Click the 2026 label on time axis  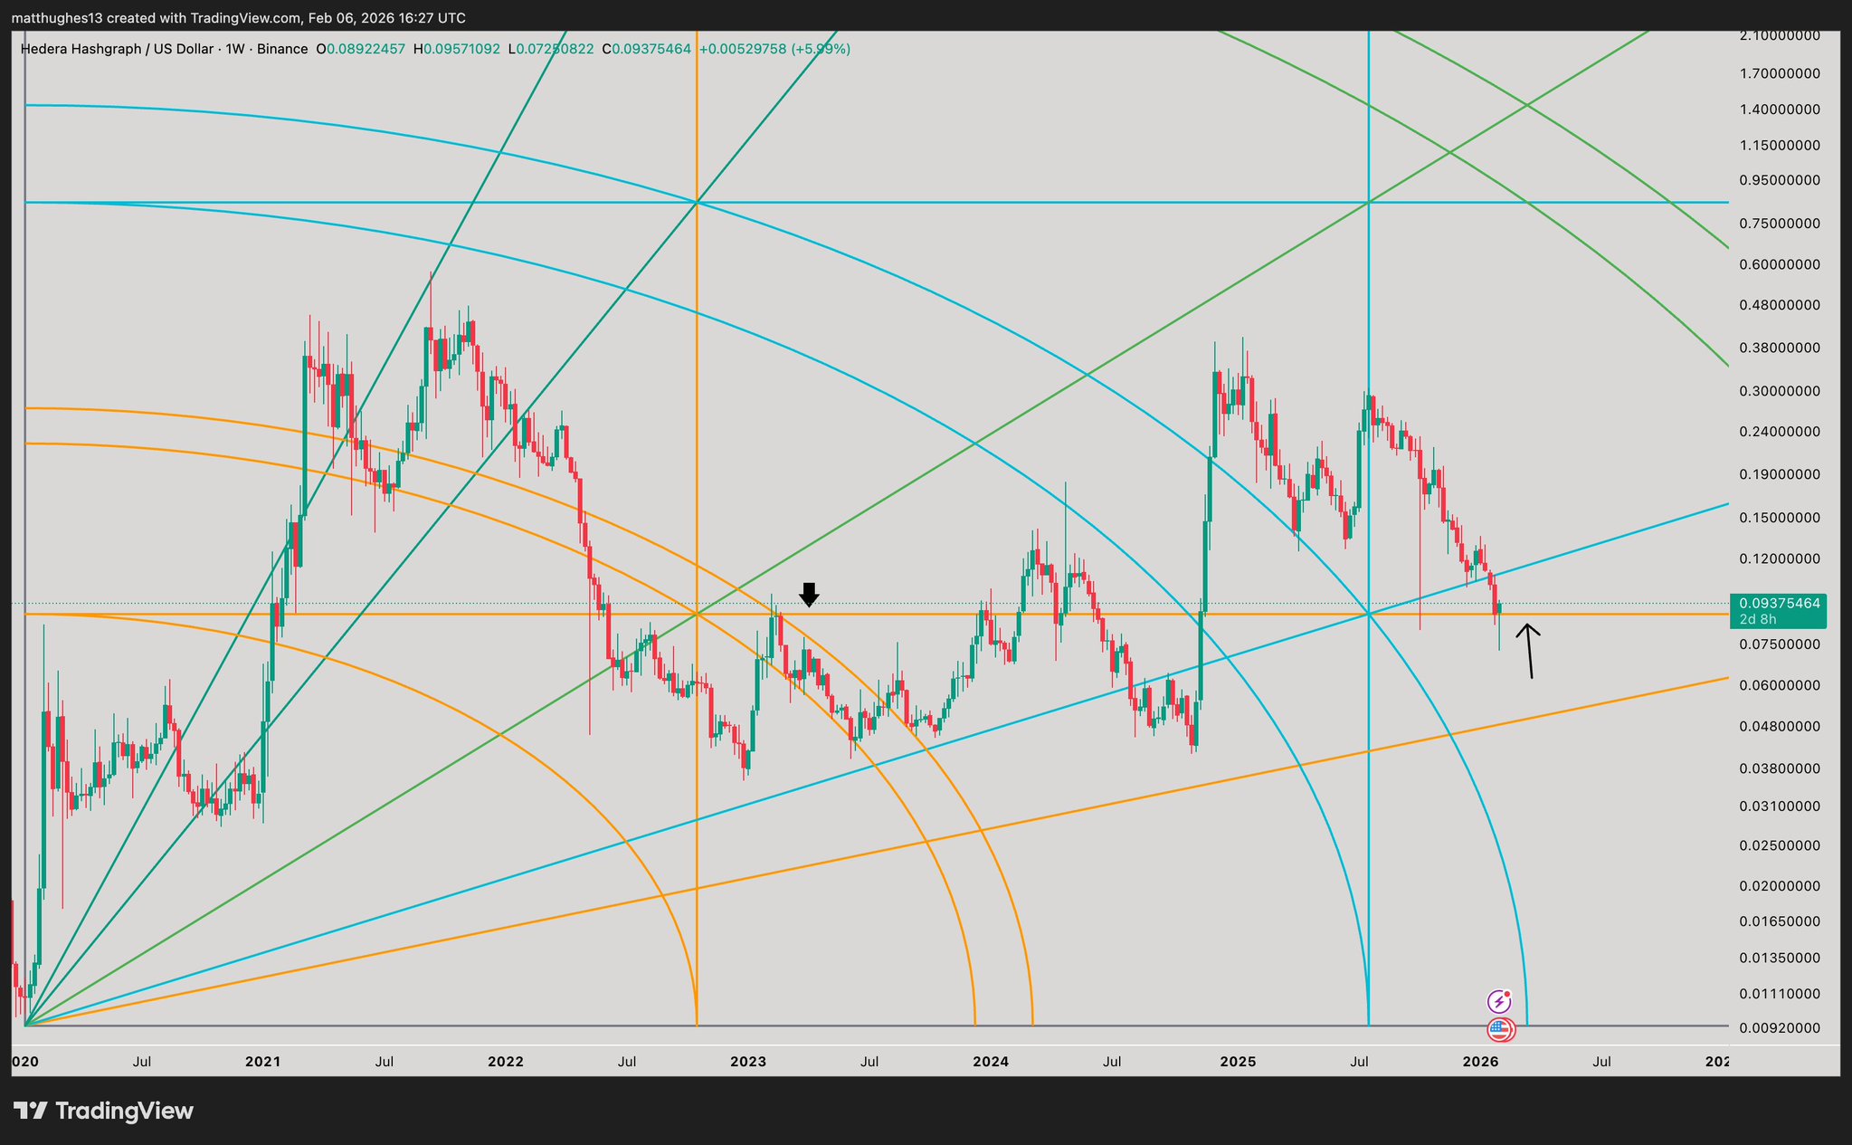[1481, 1061]
